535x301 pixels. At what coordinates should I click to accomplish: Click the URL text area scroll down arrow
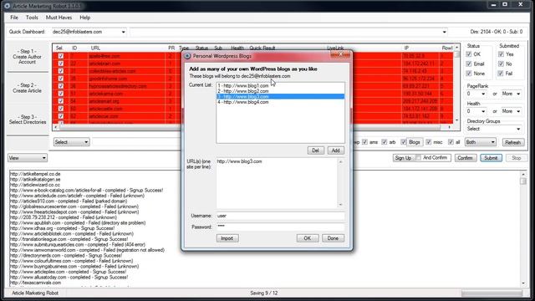[x=340, y=204]
